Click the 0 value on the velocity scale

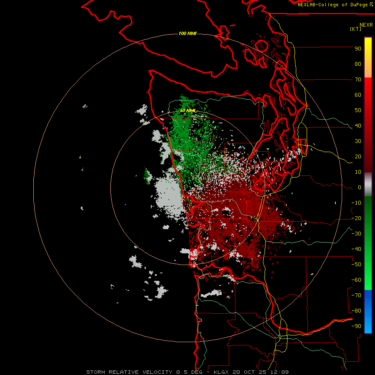click(360, 187)
